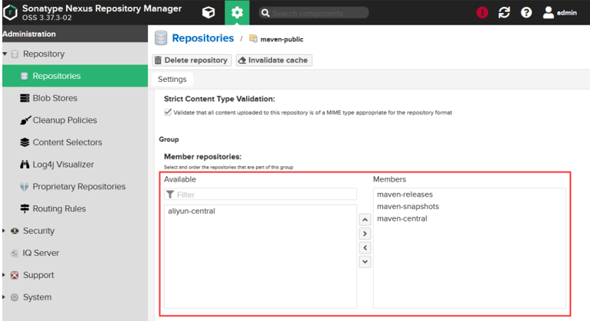
Task: Click the maven-public breadcrumb
Action: tap(281, 39)
